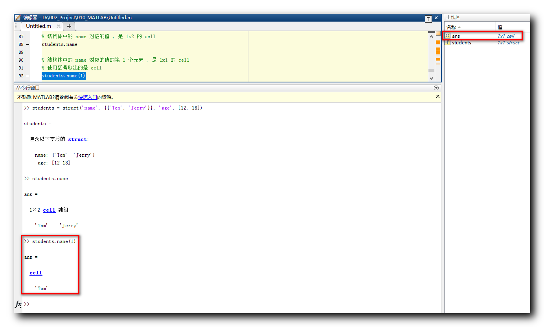Screen dimensions: 544x327
Task: Toggle breakpoint dash on line 88
Action: (28, 44)
